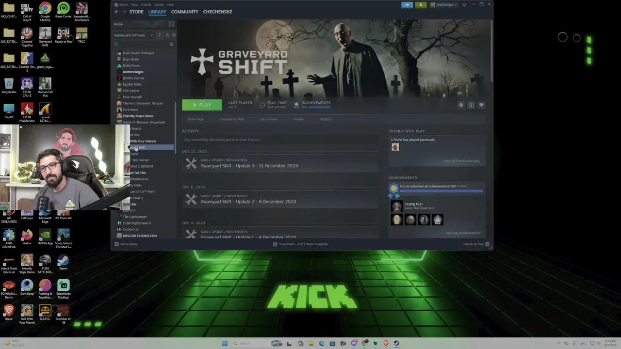The image size is (621, 349).
Task: Open the Store Page link
Action: [196, 119]
